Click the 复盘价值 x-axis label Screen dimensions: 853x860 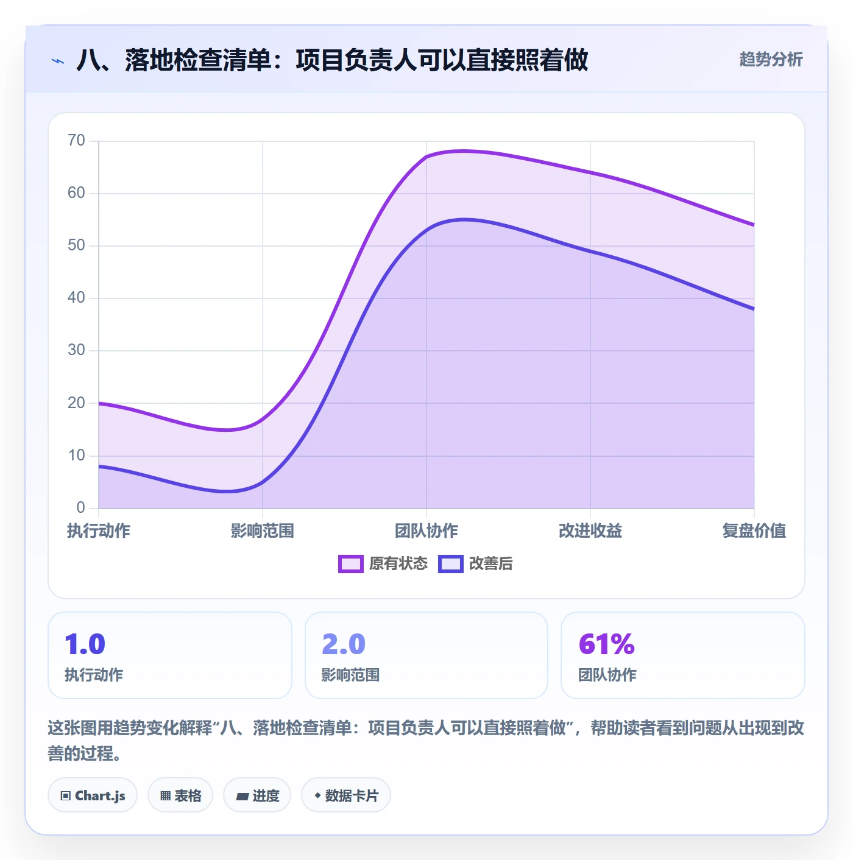pyautogui.click(x=754, y=531)
